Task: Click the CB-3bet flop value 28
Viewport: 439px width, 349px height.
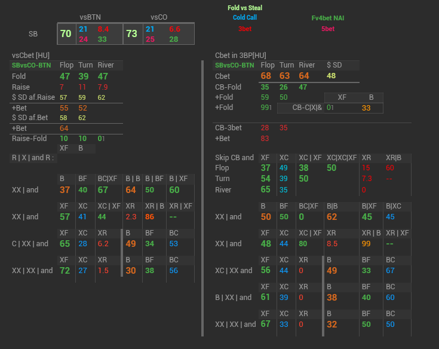Action: 265,128
